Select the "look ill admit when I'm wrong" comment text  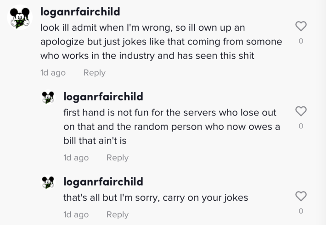click(x=161, y=42)
